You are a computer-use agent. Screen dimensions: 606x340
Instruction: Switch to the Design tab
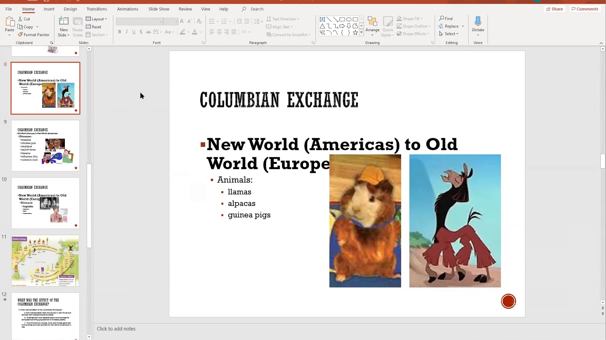point(70,9)
